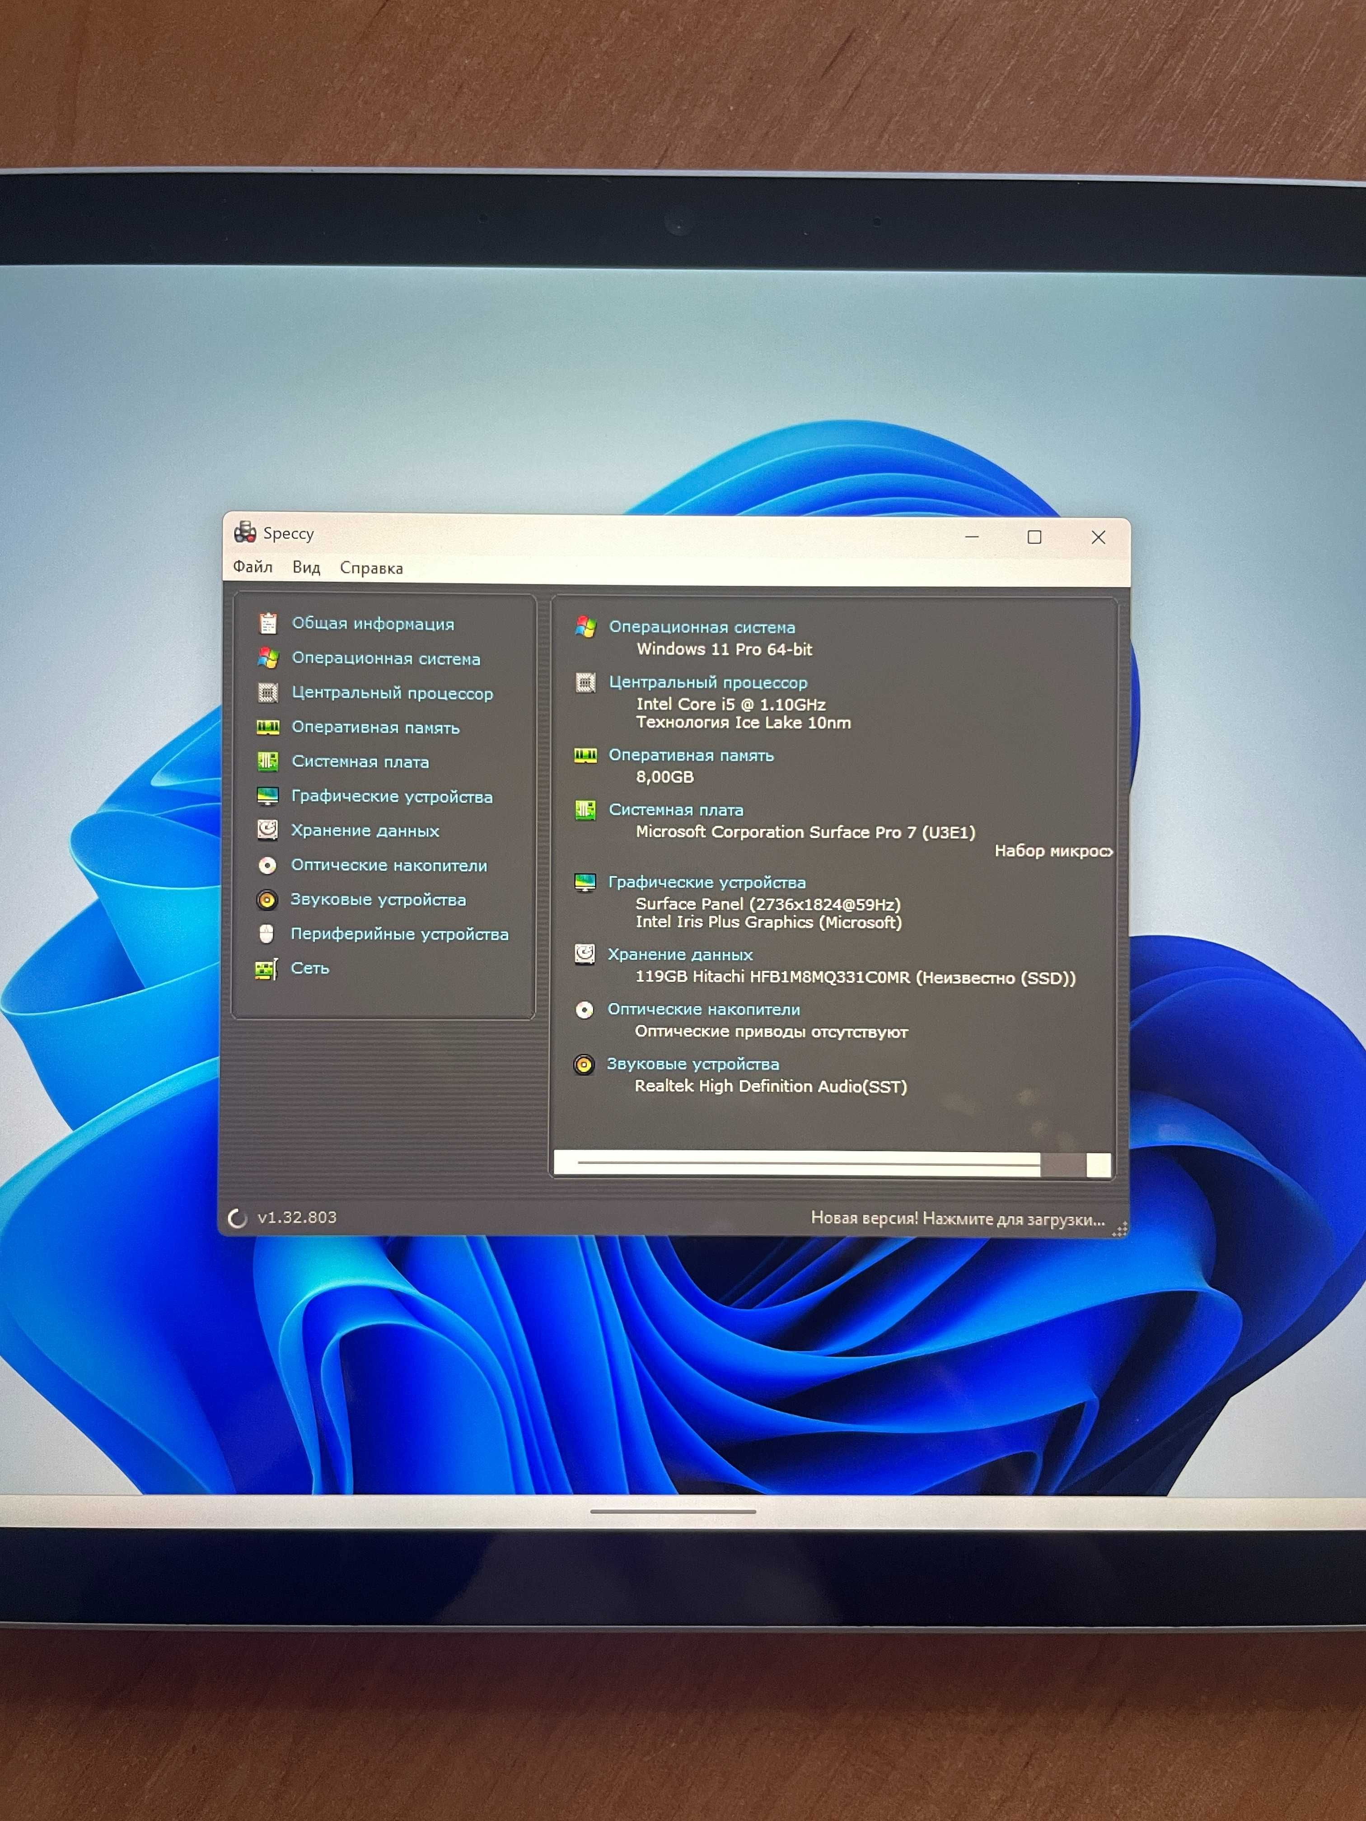Click the speaker icon in summary panel
Image resolution: width=1366 pixels, height=1821 pixels.
pos(584,1065)
